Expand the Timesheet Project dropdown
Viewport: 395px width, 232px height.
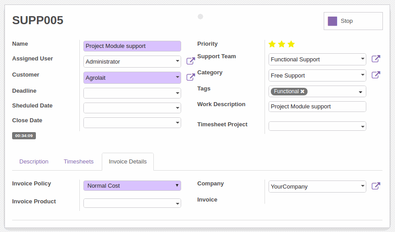pos(317,126)
